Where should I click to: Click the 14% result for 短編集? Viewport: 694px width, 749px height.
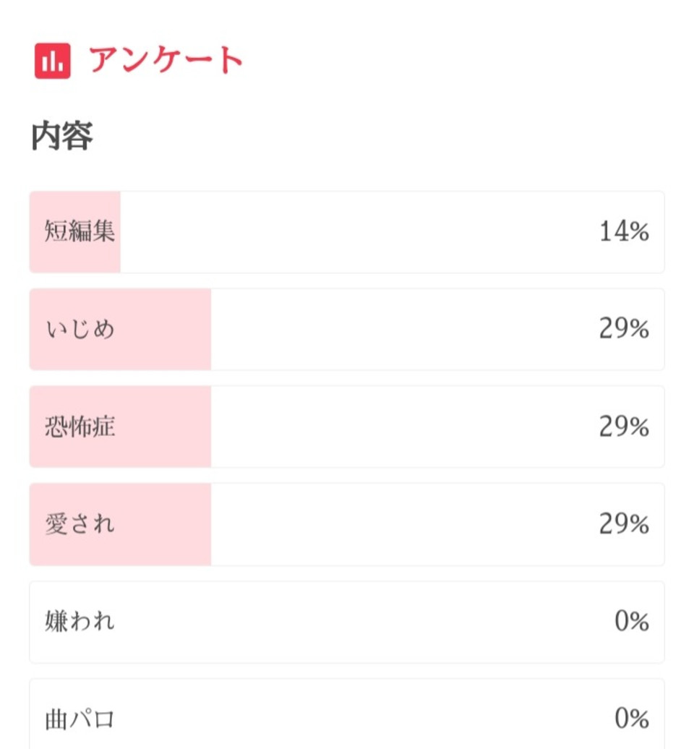pos(625,231)
